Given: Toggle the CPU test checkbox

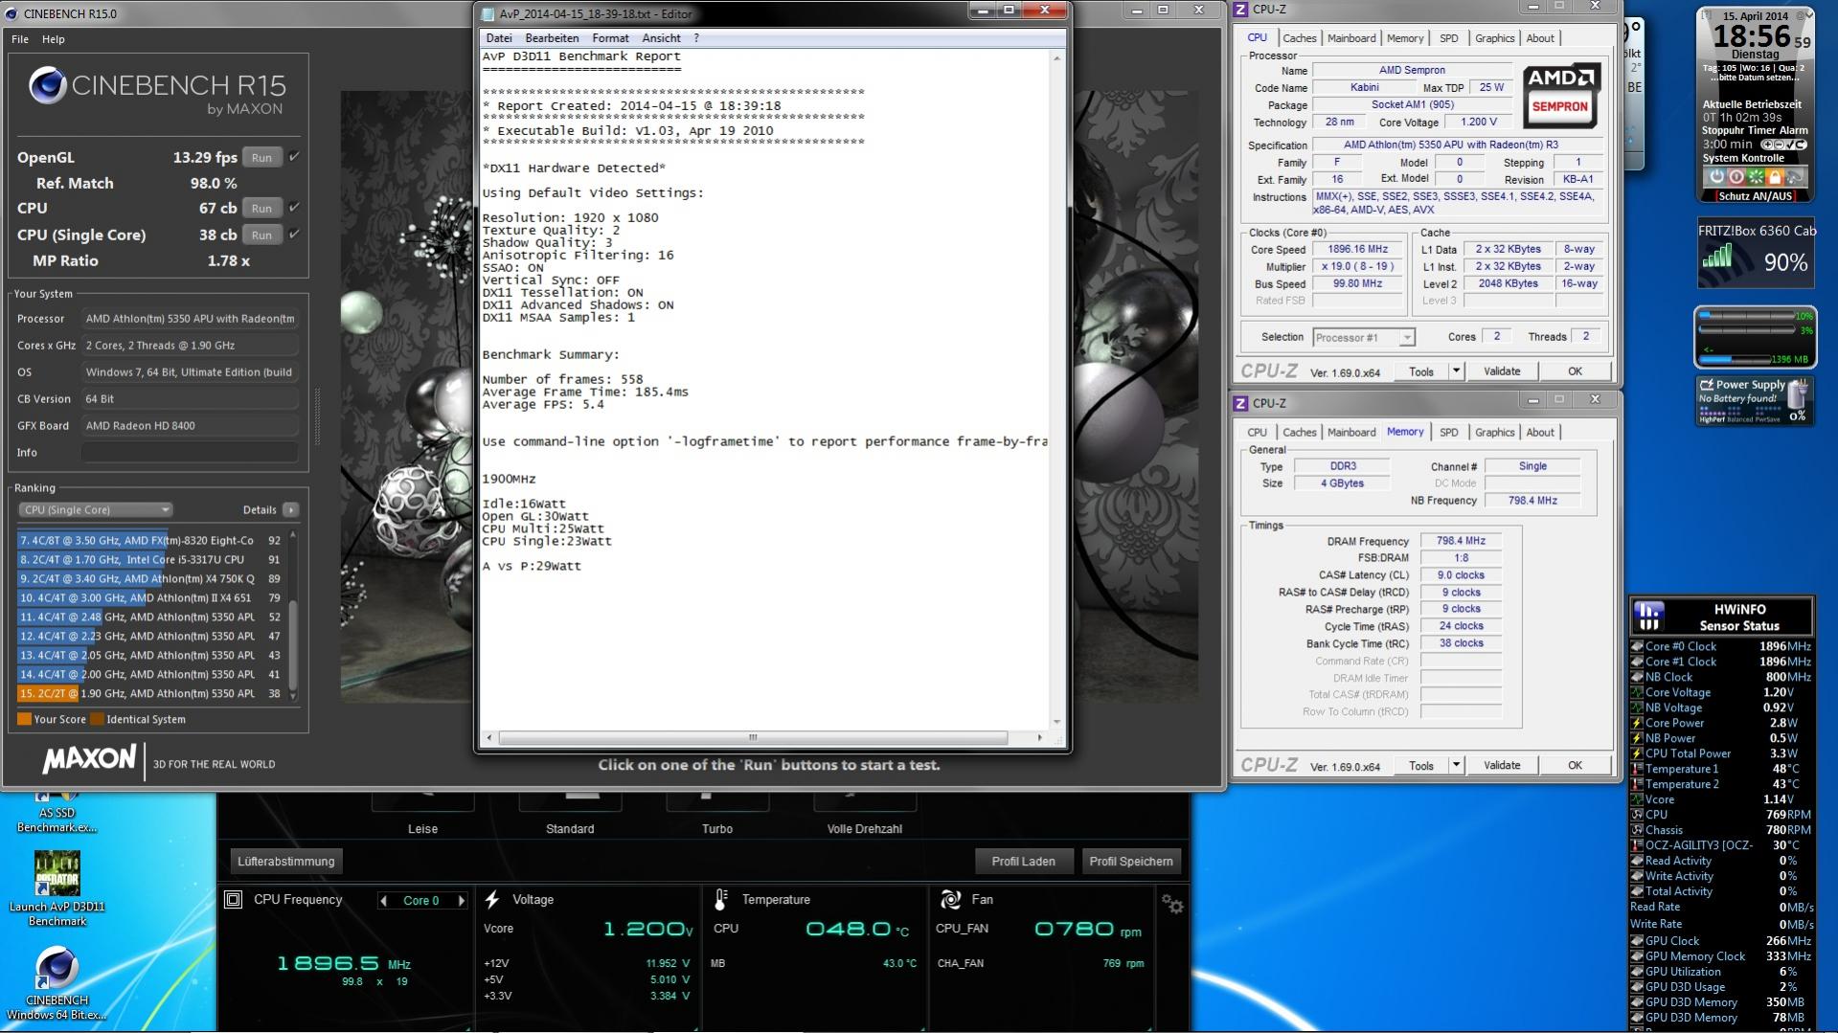Looking at the screenshot, I should [294, 208].
